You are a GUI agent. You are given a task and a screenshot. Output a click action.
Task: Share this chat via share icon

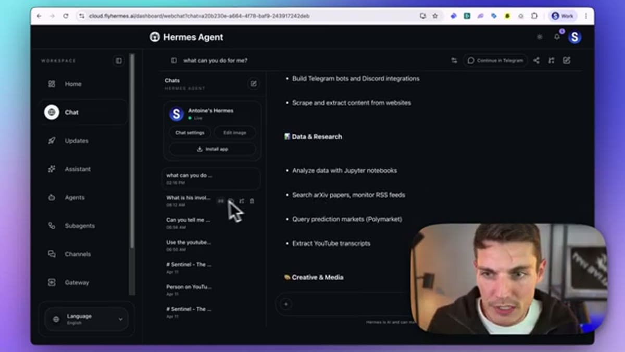click(536, 60)
